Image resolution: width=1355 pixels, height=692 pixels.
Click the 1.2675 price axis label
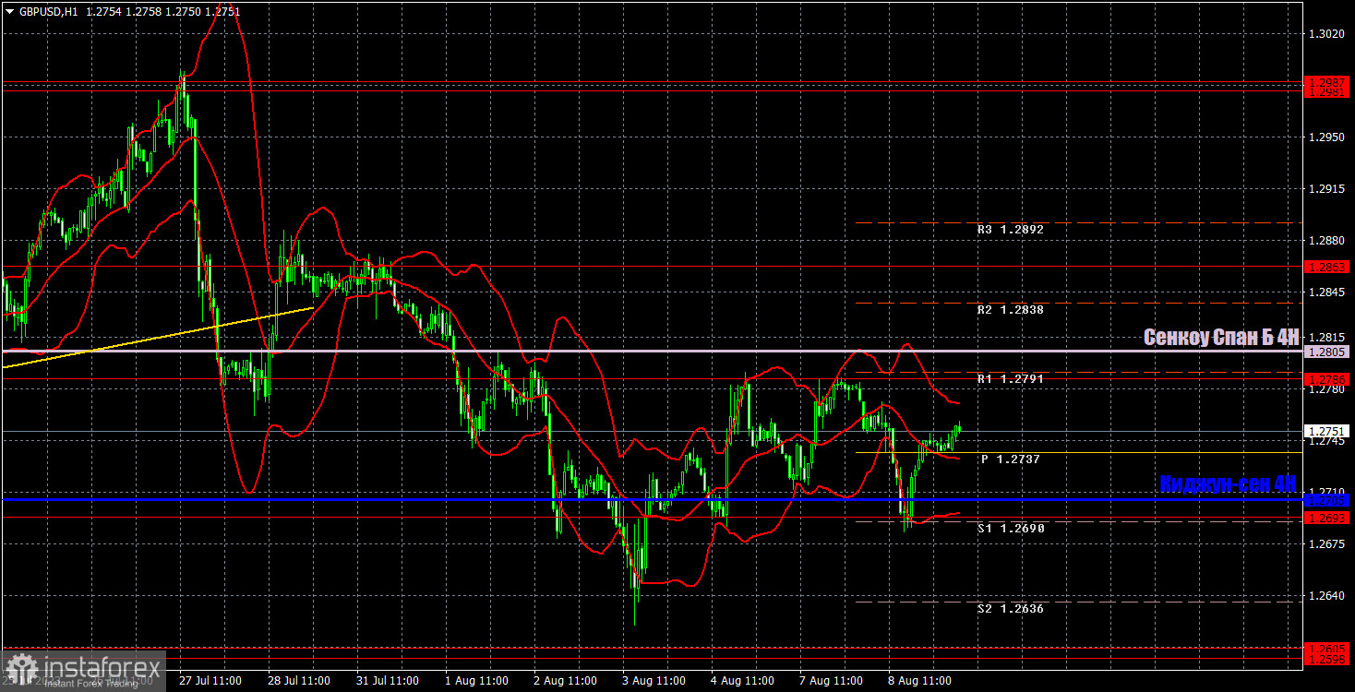coord(1325,544)
